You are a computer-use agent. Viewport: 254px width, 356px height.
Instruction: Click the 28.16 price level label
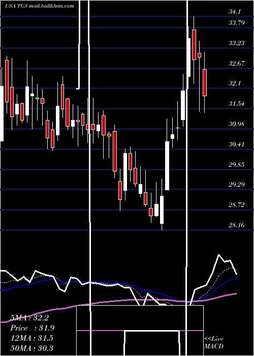(237, 225)
